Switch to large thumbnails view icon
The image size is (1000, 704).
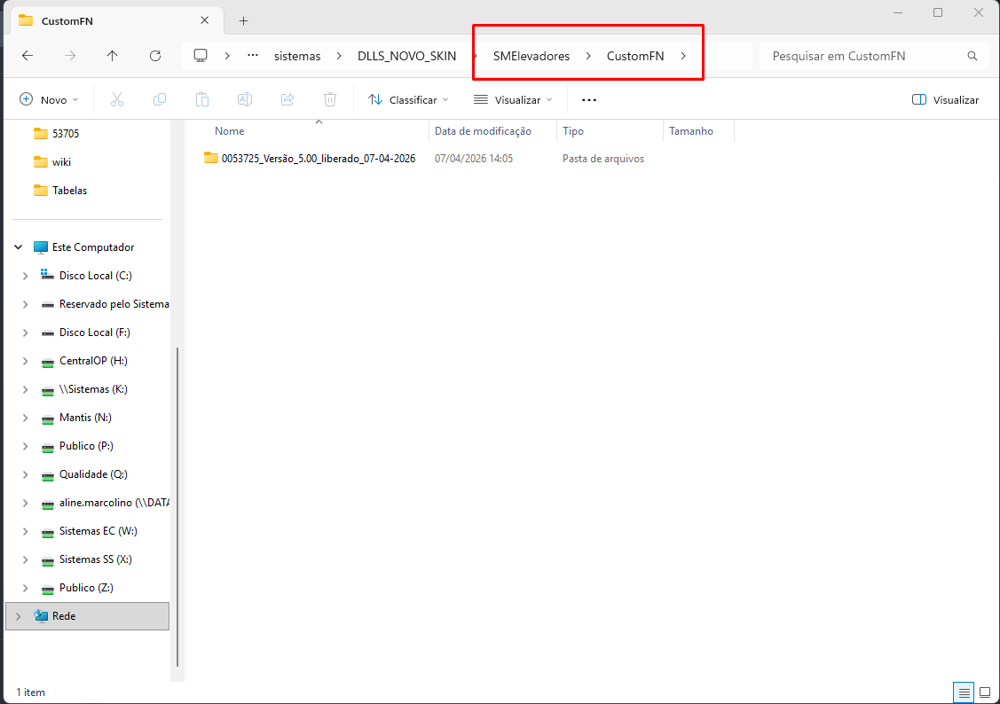point(984,692)
